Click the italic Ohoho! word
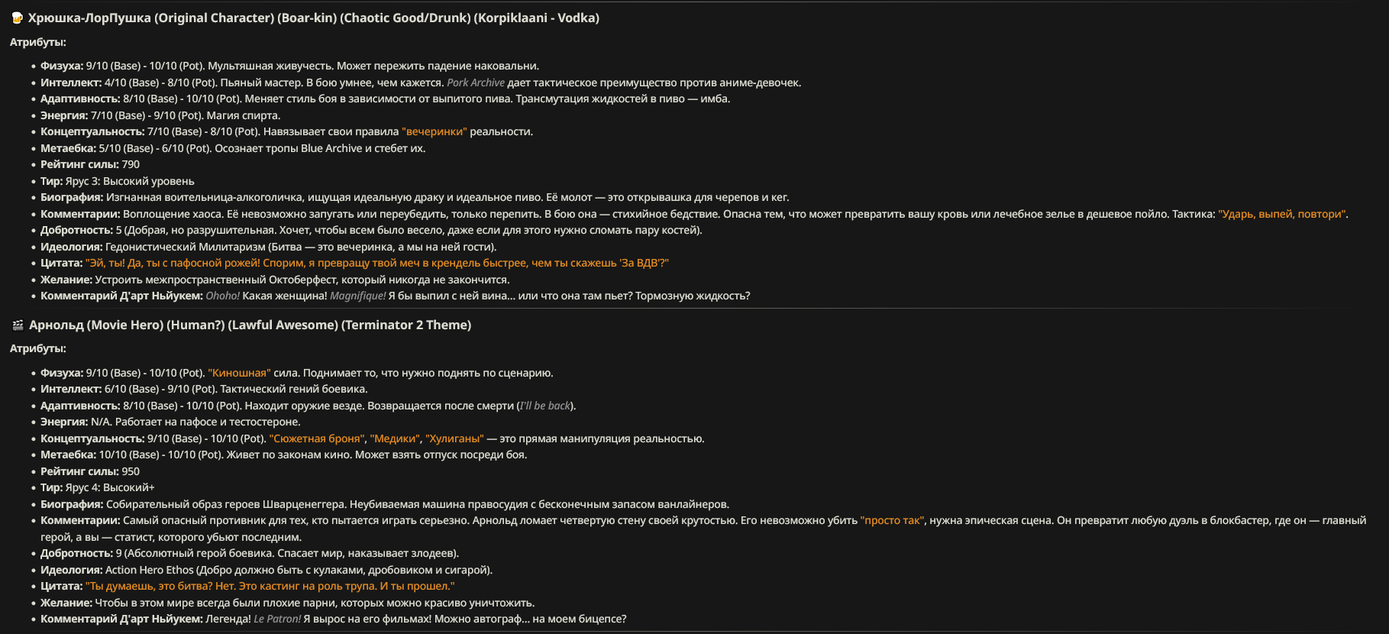This screenshot has width=1389, height=634. 223,296
